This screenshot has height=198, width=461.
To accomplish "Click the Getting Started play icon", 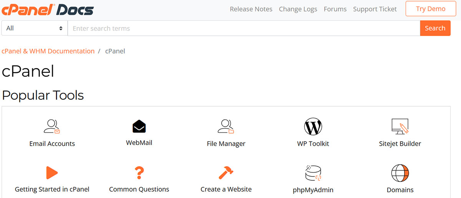I will (52, 173).
